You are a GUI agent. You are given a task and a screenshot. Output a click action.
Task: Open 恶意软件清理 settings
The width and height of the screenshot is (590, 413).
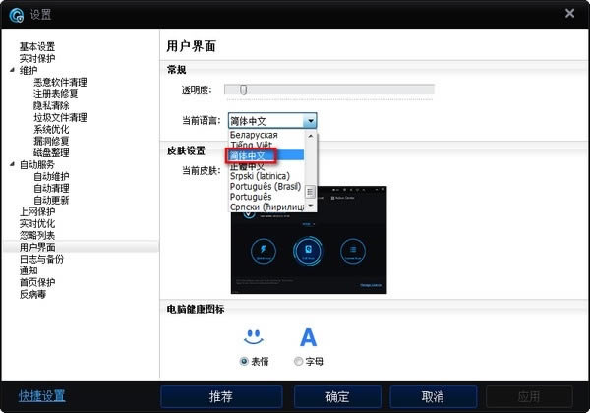coord(60,82)
